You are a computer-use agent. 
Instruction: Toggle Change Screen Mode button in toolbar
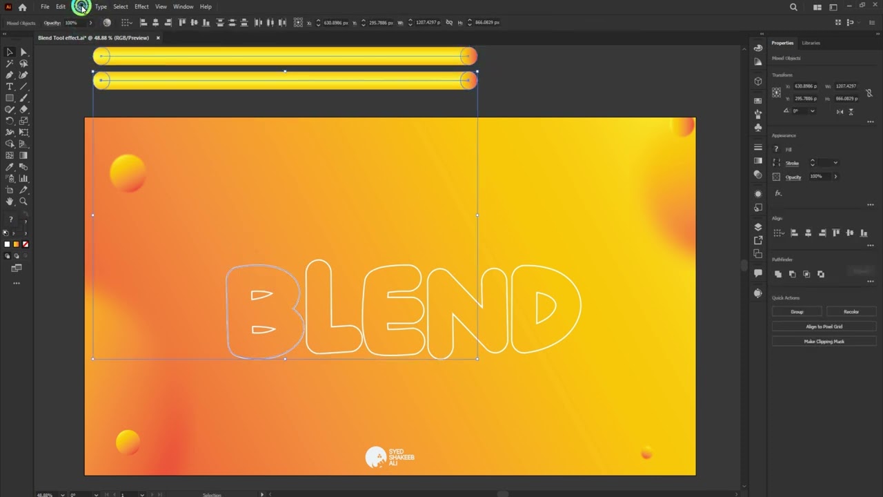[17, 268]
